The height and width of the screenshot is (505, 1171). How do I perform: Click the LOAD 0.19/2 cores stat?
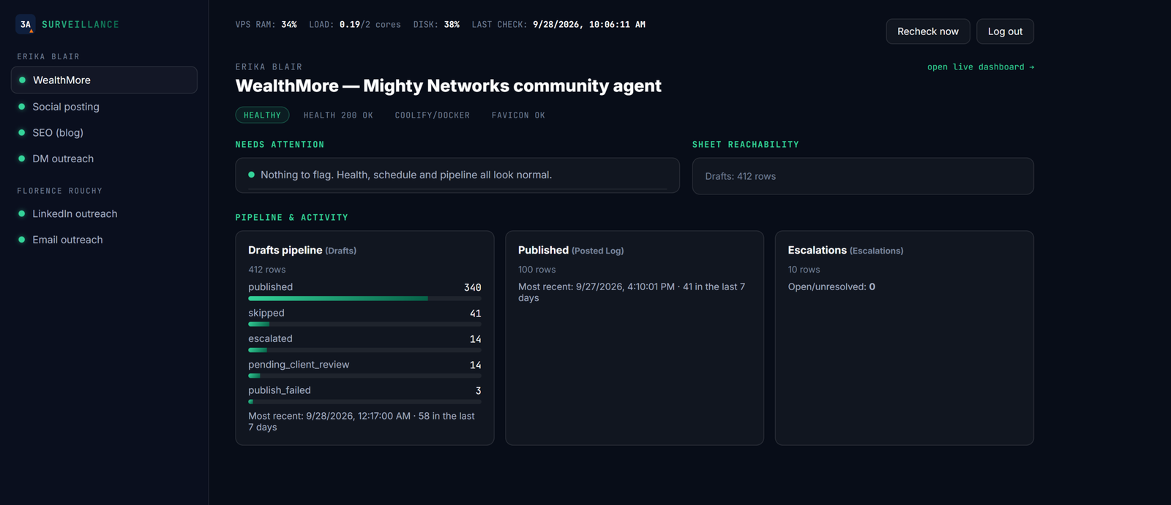[355, 24]
